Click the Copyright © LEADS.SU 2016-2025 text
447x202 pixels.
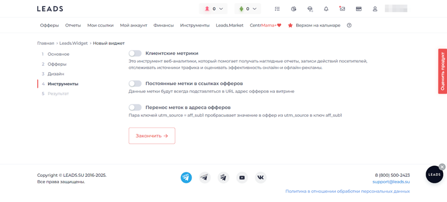pyautogui.click(x=72, y=175)
